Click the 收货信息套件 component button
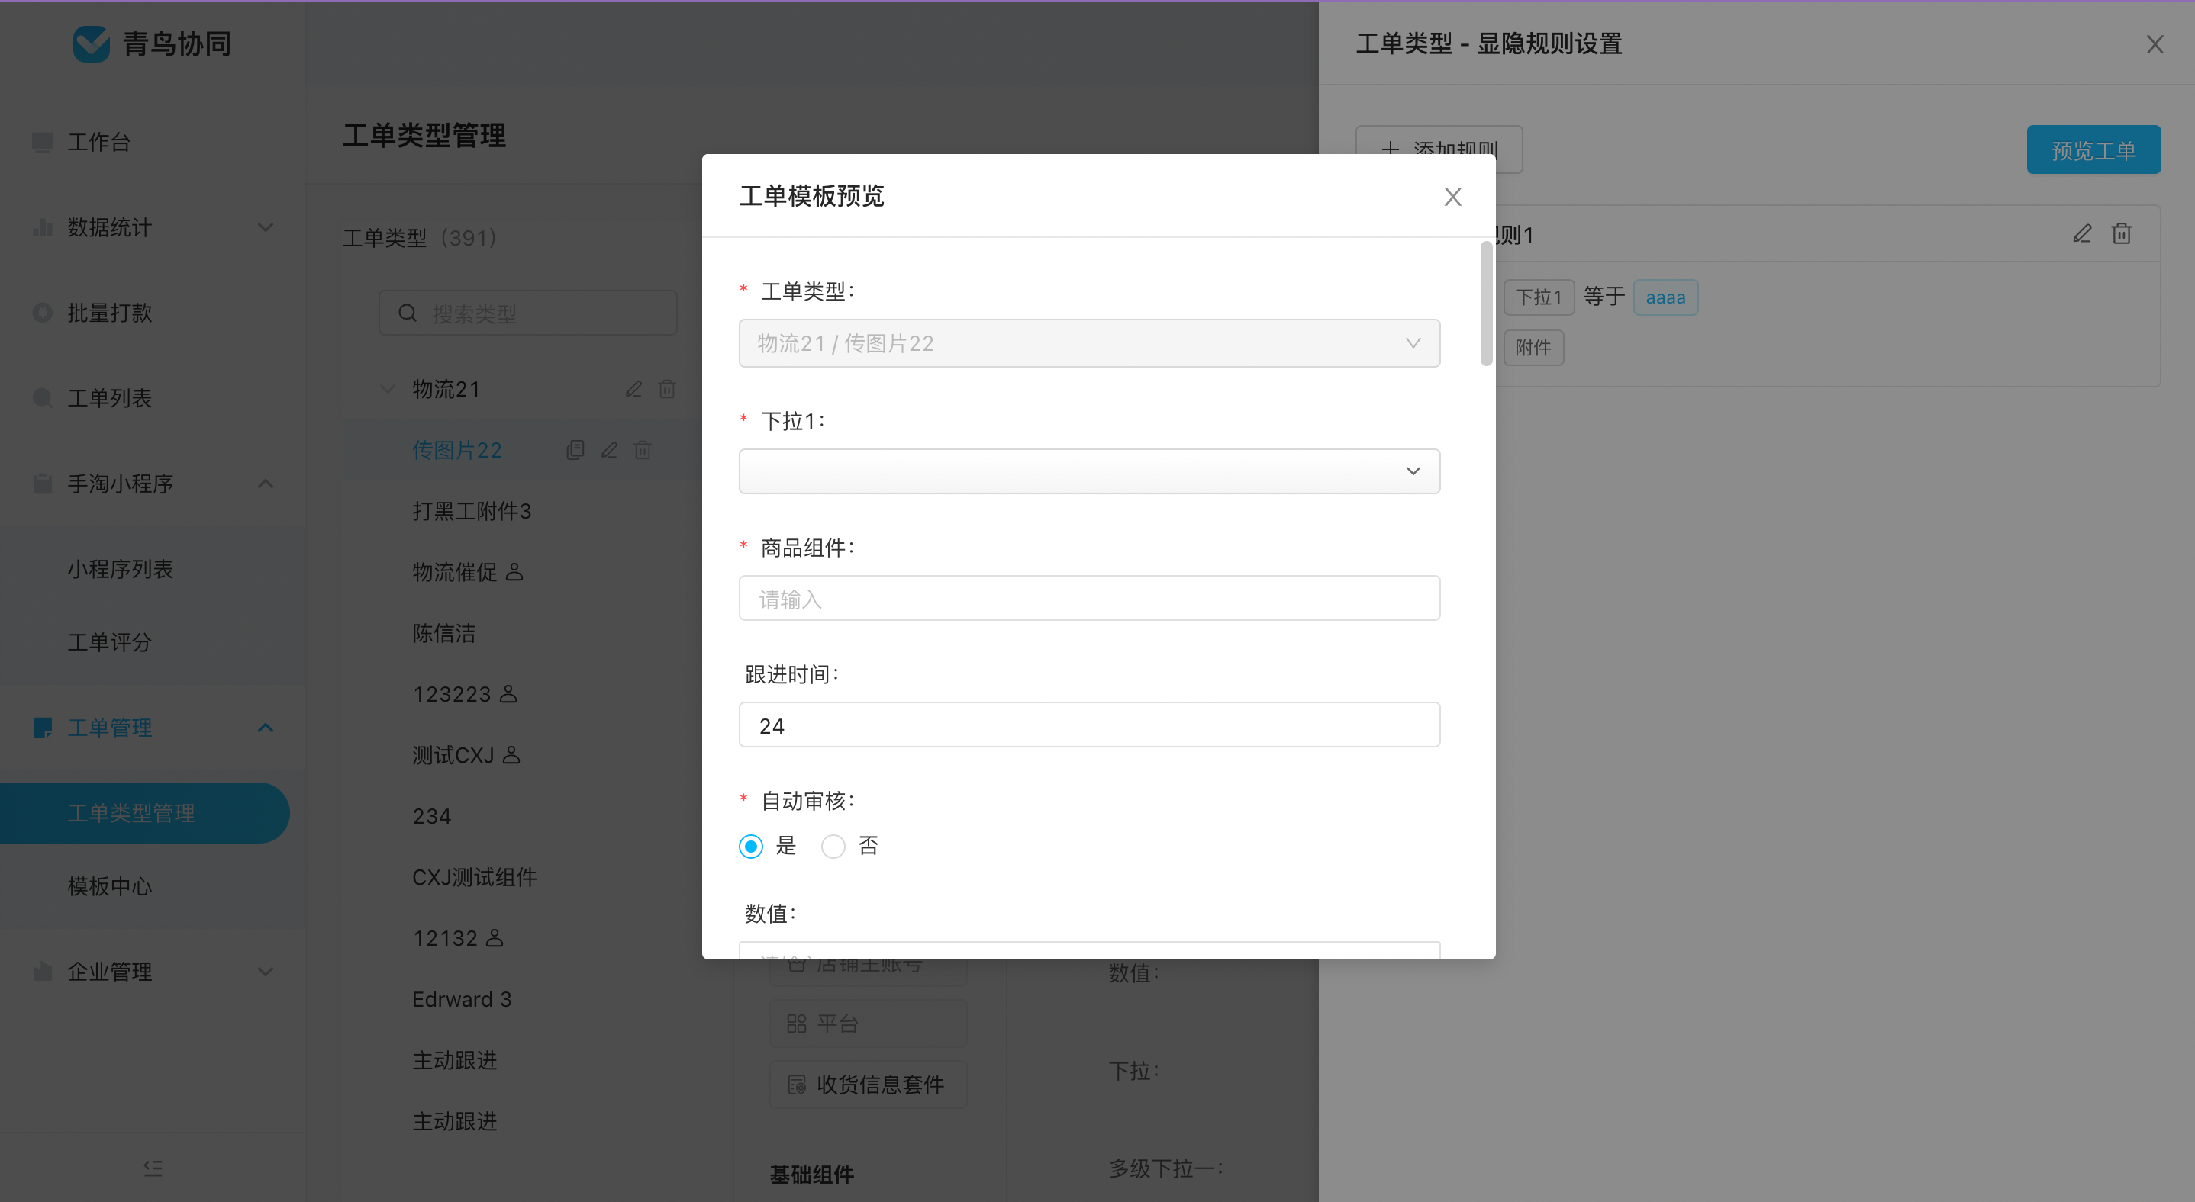2195x1202 pixels. pos(868,1085)
